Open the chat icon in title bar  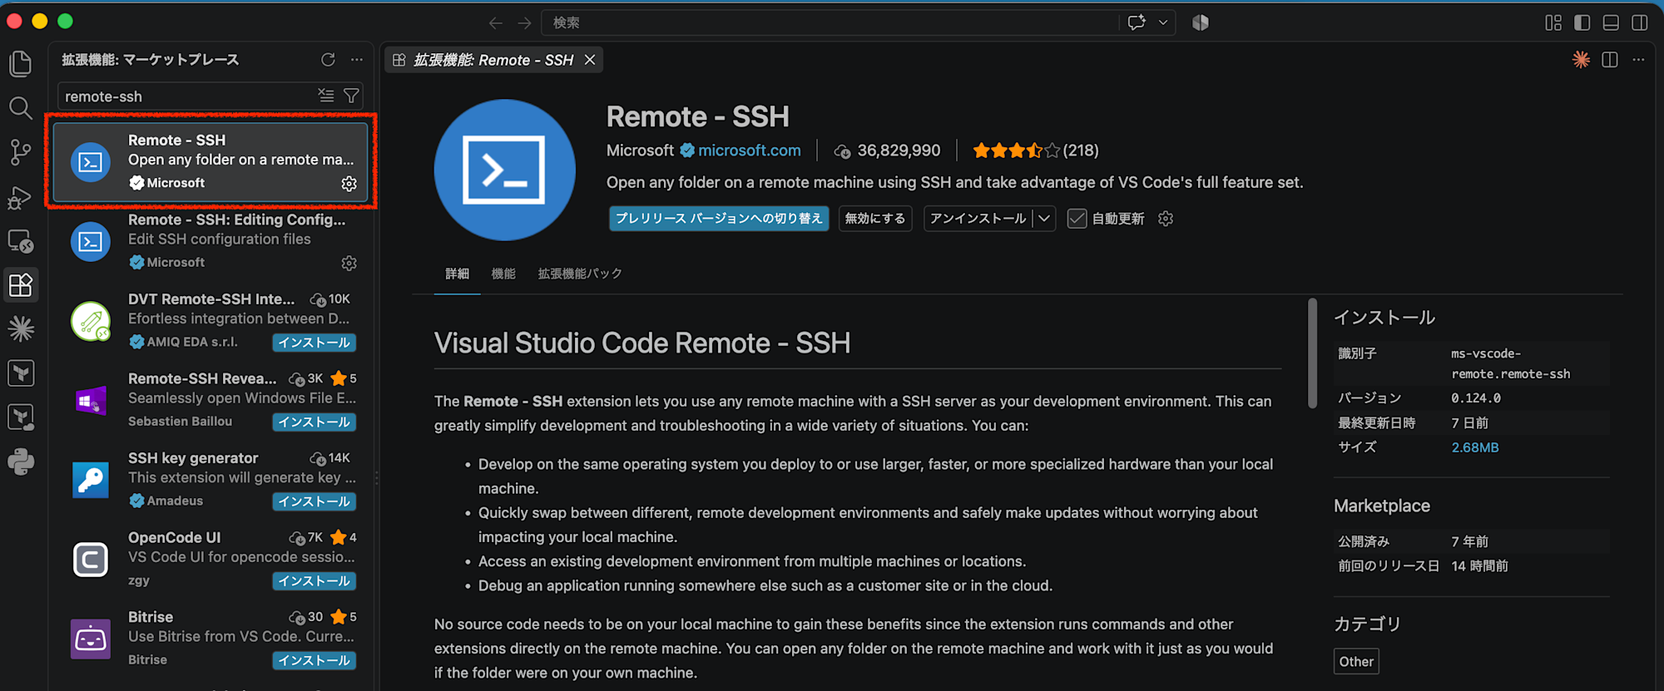point(1137,22)
